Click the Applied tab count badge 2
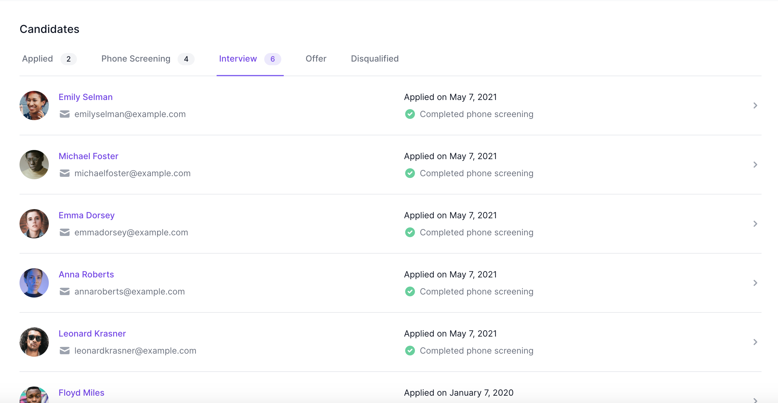The height and width of the screenshot is (403, 778). 69,59
